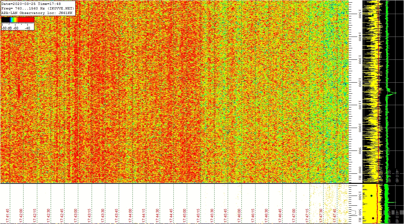Click the black marker dot in lower yellow panel

tap(371, 196)
